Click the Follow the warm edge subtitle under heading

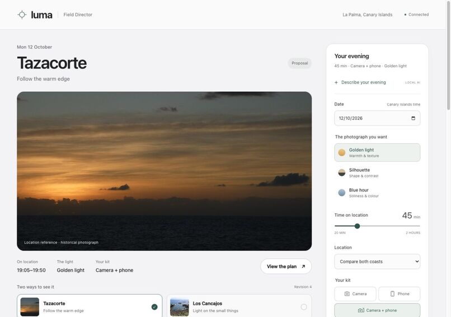[44, 79]
